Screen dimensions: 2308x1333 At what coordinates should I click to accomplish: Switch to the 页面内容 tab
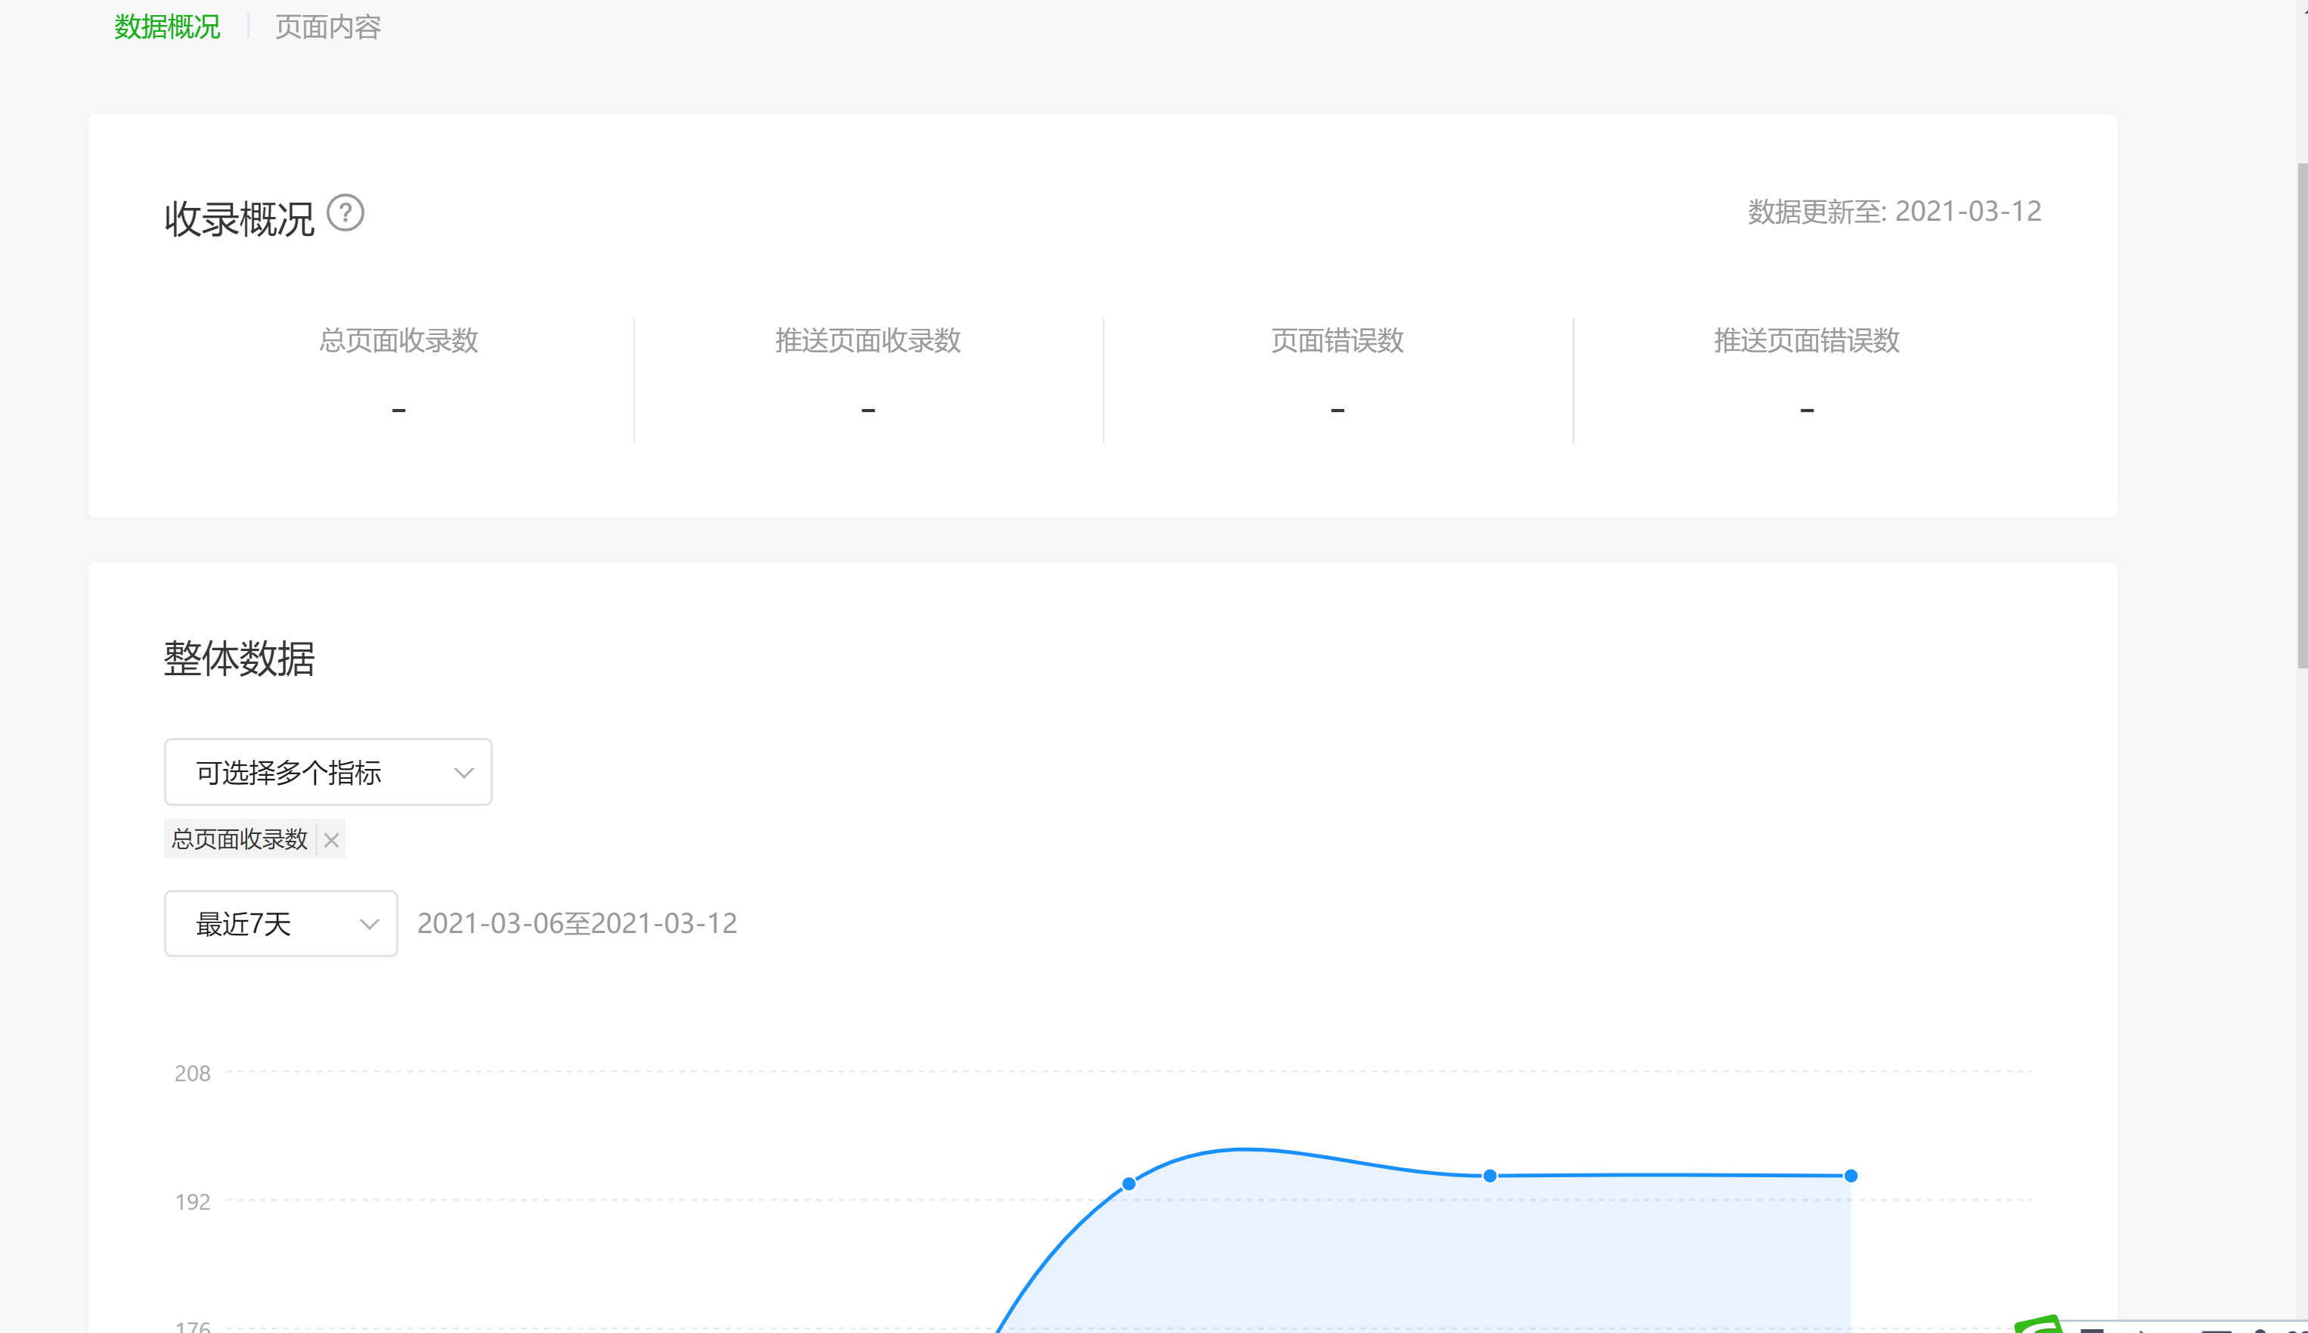click(327, 27)
